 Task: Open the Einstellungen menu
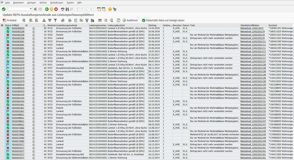click(x=57, y=2)
